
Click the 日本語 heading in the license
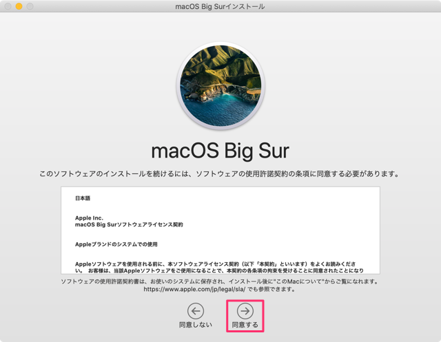(x=83, y=198)
